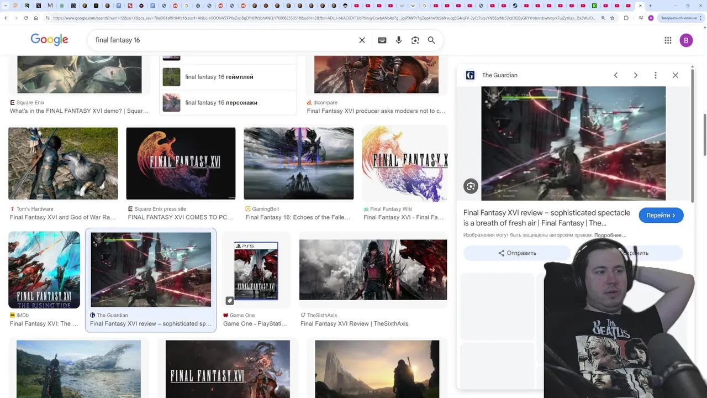Click Lens search icon on preview image

[x=471, y=186]
